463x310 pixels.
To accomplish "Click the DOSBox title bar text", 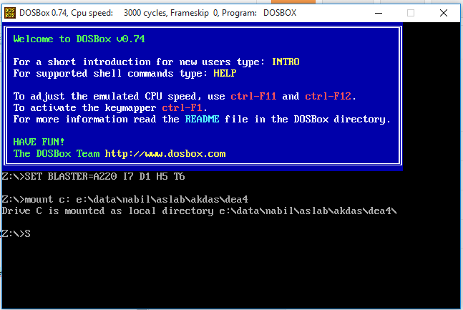I will (x=157, y=13).
